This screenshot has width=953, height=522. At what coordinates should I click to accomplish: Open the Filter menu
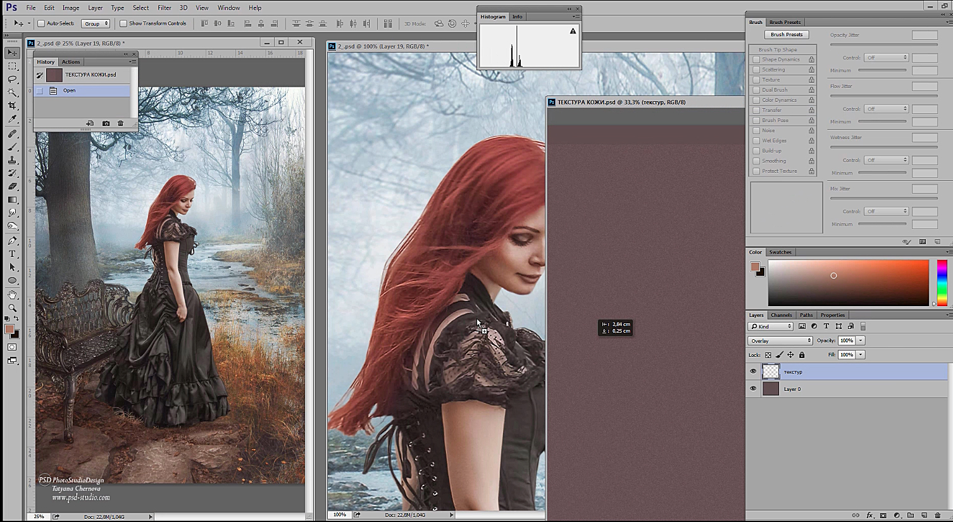[x=165, y=8]
